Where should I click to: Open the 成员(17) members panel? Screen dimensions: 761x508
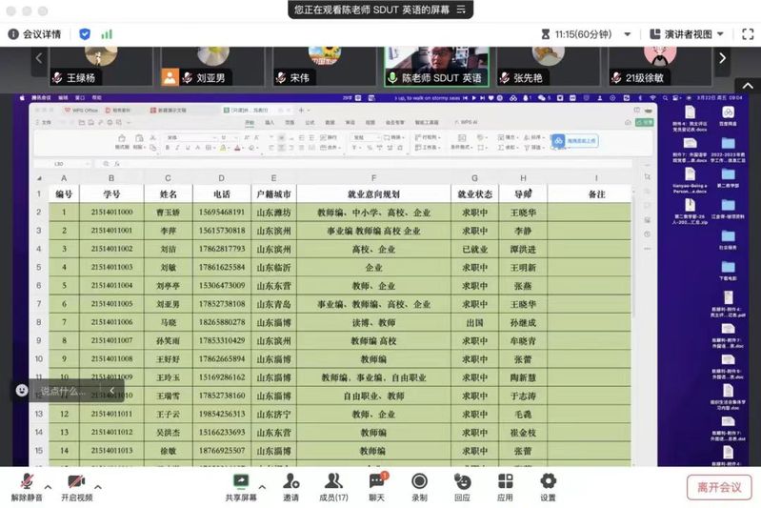pos(333,481)
